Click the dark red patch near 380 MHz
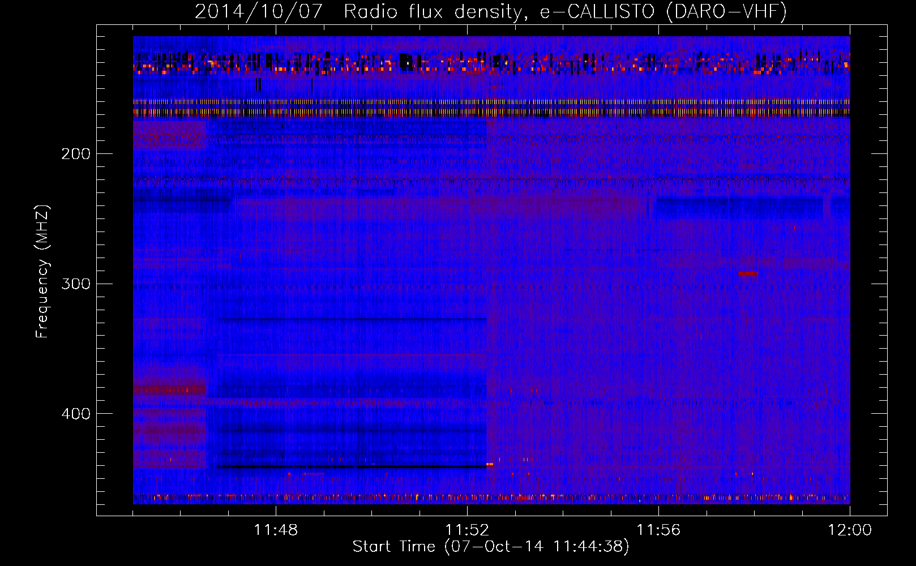The image size is (916, 566). tap(169, 389)
